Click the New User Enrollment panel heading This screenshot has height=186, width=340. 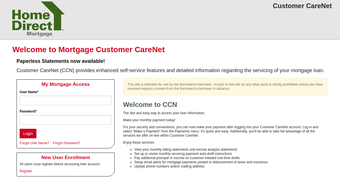click(x=66, y=157)
